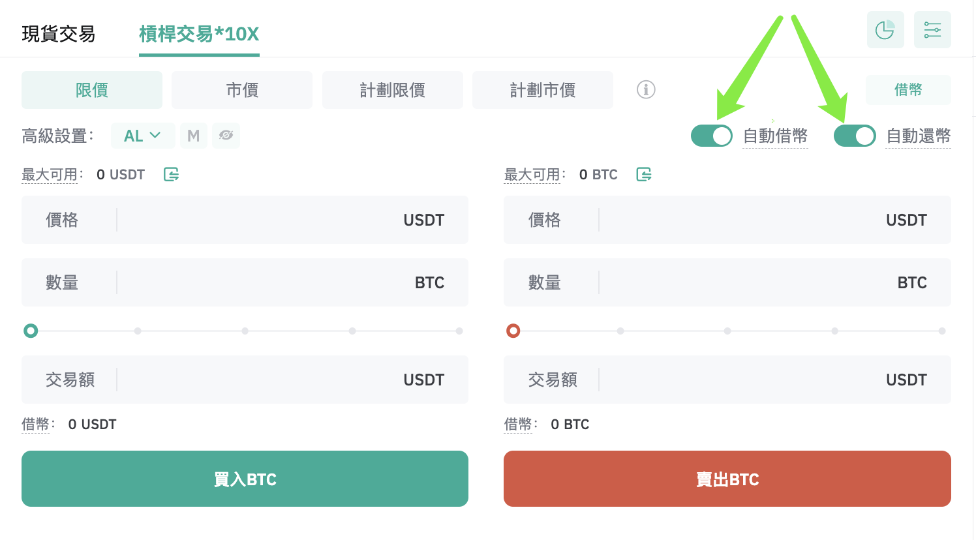Select the M margin mode icon
The height and width of the screenshot is (540, 976).
click(194, 136)
